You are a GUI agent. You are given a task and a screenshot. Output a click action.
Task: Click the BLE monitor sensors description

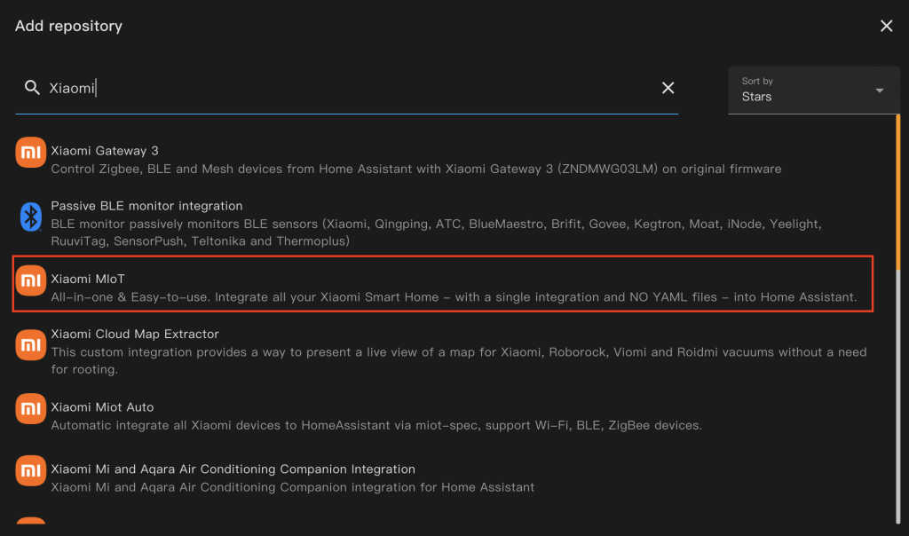pyautogui.click(x=436, y=233)
